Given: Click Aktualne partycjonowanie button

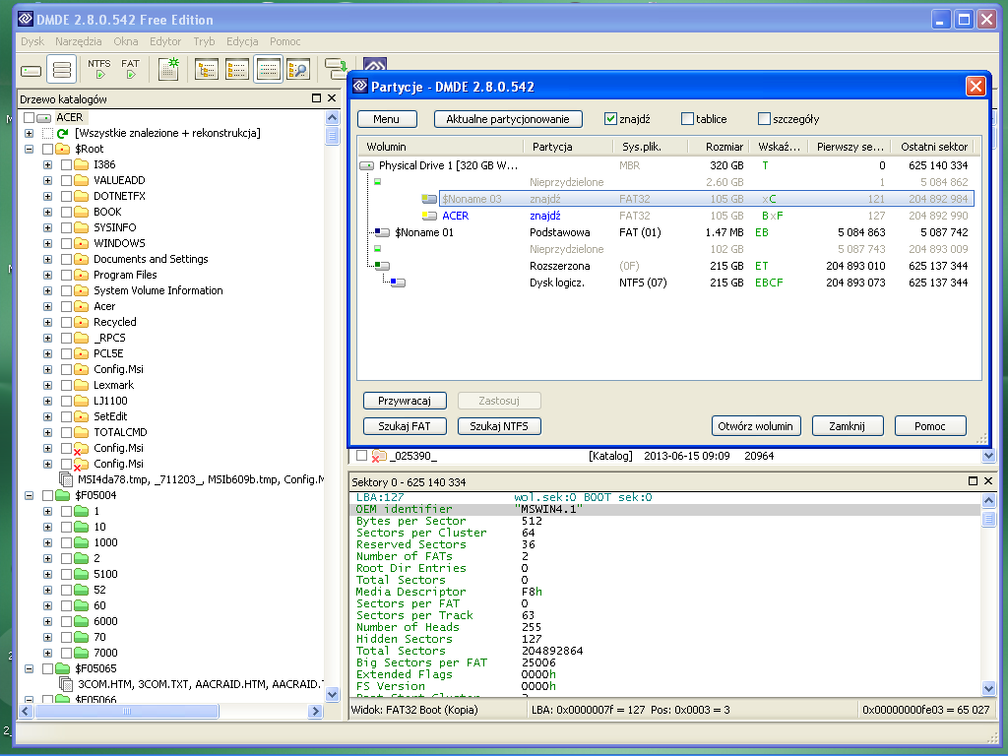Looking at the screenshot, I should click(x=508, y=119).
